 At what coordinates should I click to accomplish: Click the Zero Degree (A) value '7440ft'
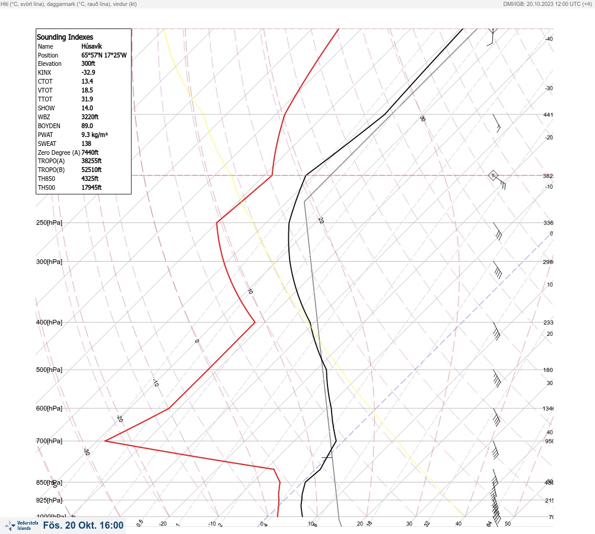[x=90, y=152]
